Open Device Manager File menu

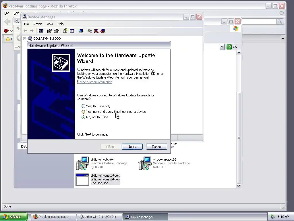click(x=26, y=24)
